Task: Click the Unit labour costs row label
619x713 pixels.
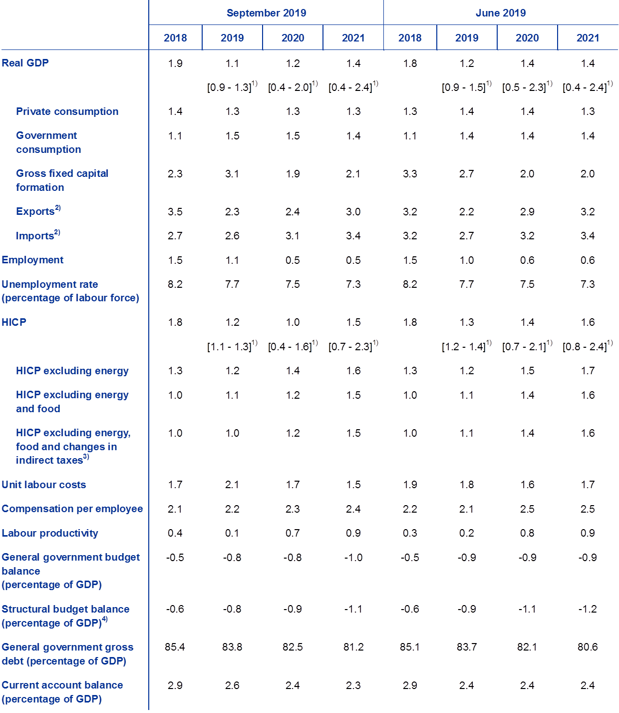Action: 44,485
